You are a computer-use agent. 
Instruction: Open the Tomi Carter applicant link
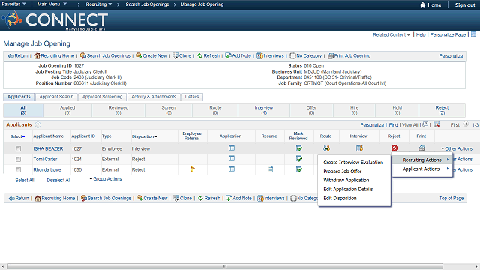click(x=45, y=160)
